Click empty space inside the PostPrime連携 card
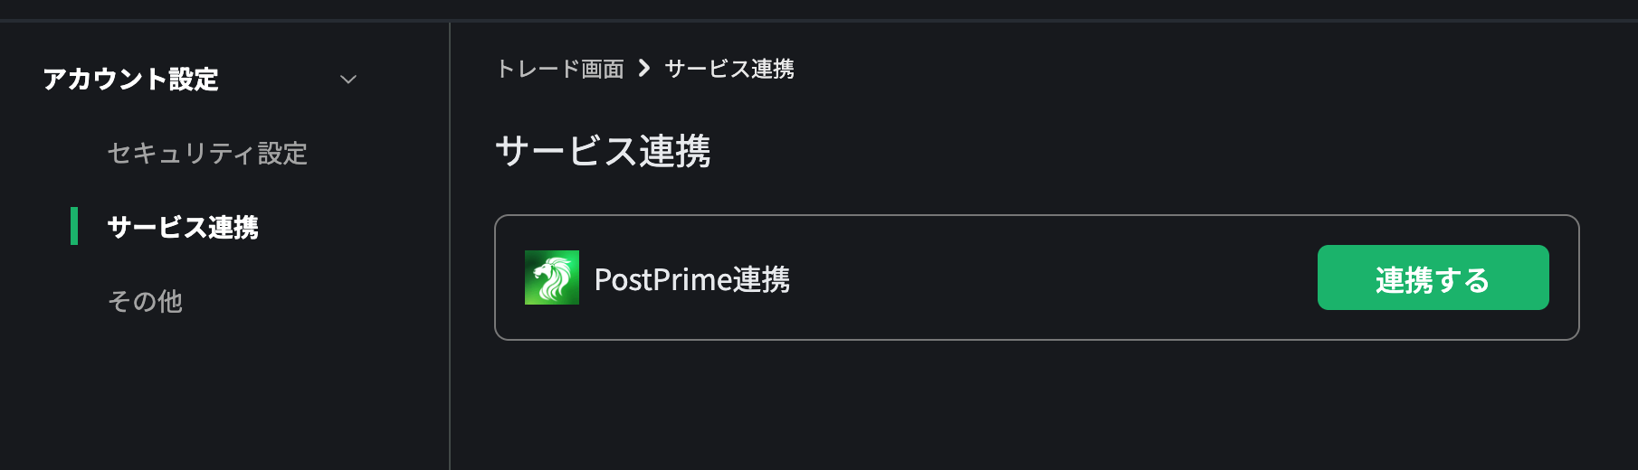Image resolution: width=1638 pixels, height=470 pixels. point(1050,277)
